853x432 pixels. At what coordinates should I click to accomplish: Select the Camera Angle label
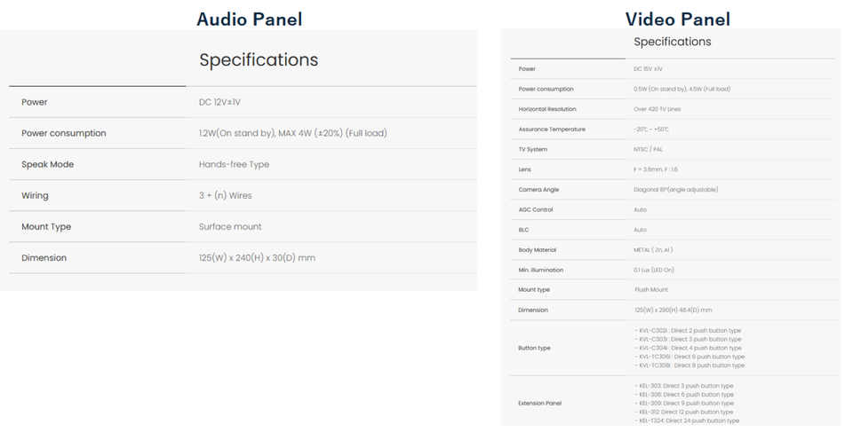click(538, 190)
